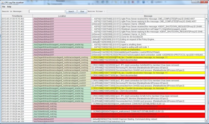The width and height of the screenshot is (209, 124).
Task: Select message with 'client connection 0x172b170'
Action: (148, 80)
